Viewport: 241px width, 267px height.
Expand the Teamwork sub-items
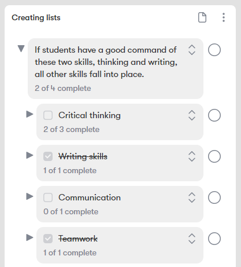[29, 237]
